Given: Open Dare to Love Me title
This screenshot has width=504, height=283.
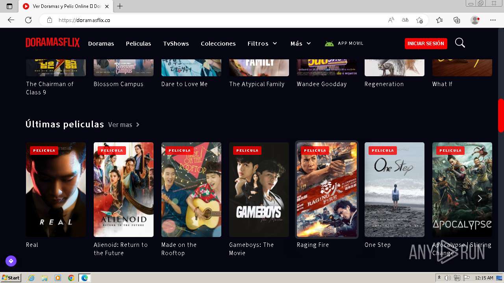Looking at the screenshot, I should click(x=184, y=84).
